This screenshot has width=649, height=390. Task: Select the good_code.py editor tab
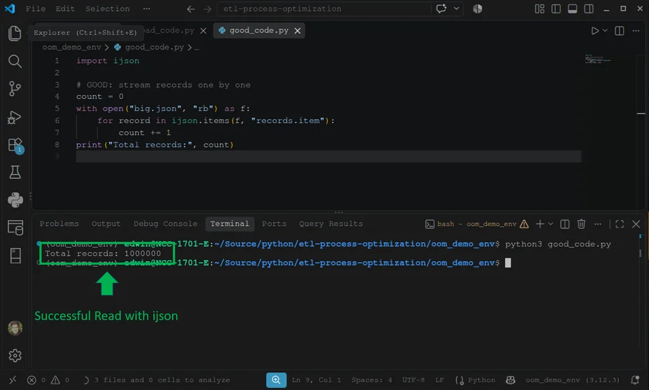click(x=259, y=30)
